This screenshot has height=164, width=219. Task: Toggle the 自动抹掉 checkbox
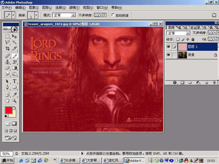[113, 15]
